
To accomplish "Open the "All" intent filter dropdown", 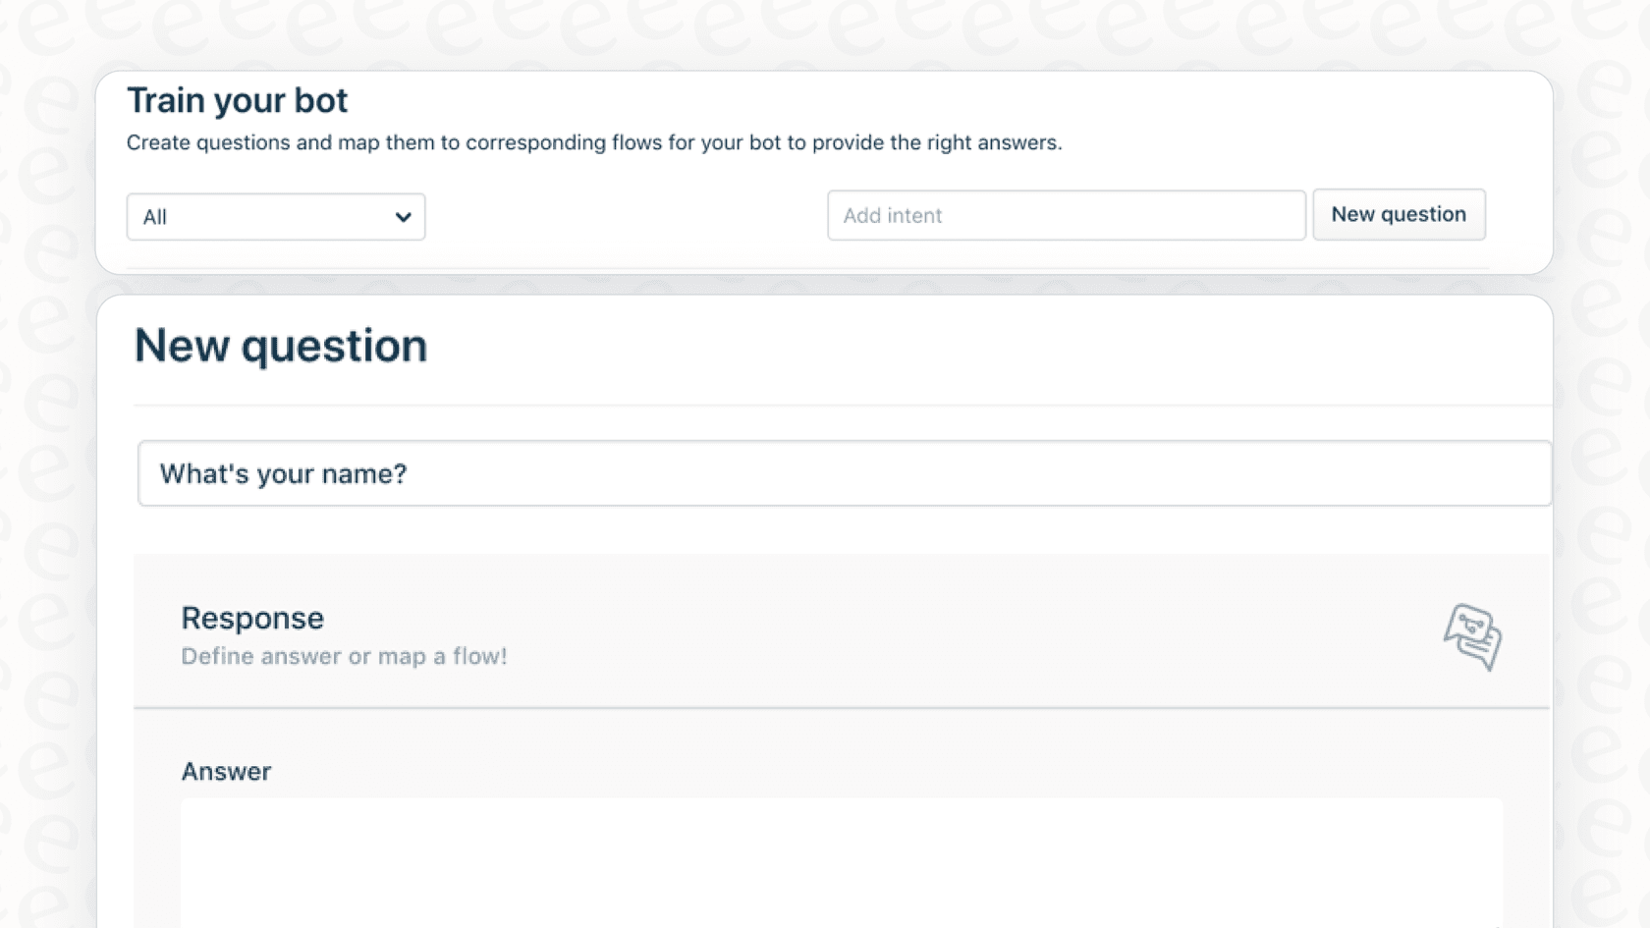I will pos(275,216).
